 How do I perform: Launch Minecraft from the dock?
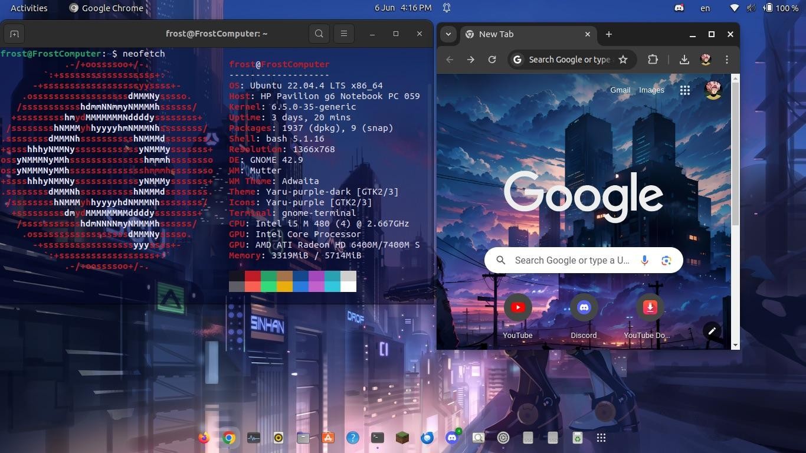click(x=402, y=438)
